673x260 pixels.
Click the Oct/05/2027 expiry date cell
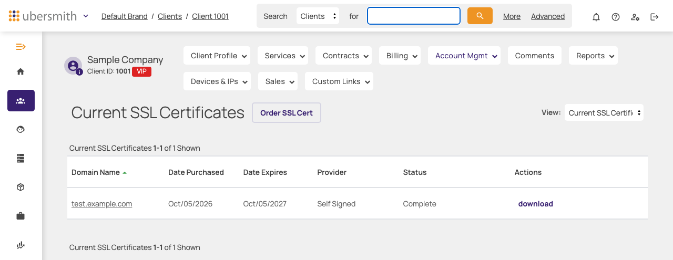point(265,204)
